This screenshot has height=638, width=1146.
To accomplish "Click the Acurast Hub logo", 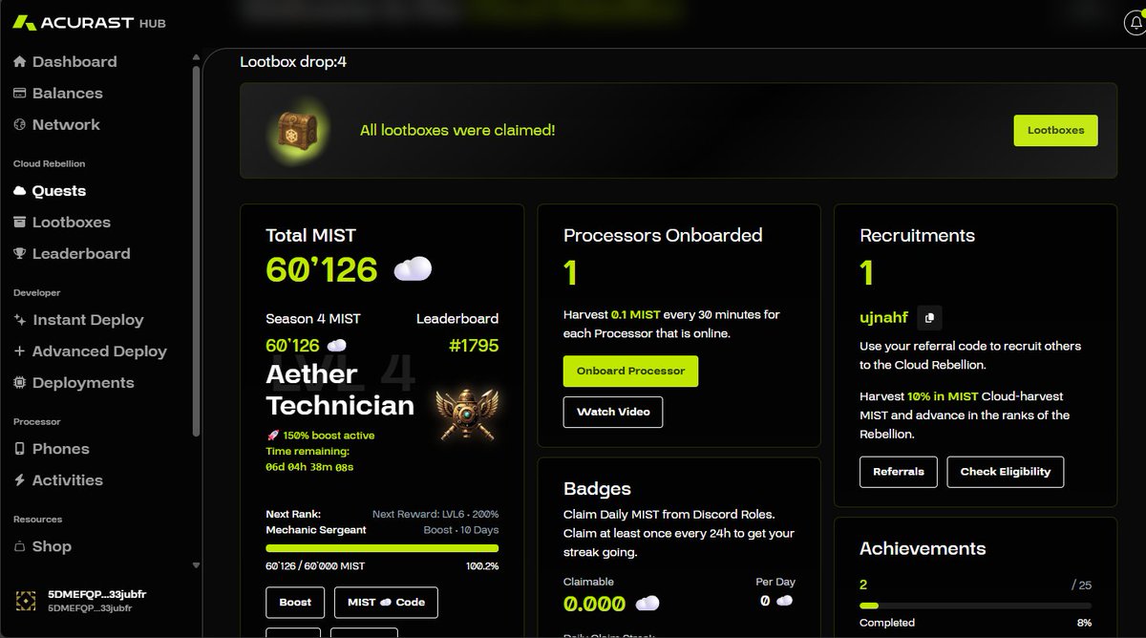I will [x=90, y=23].
